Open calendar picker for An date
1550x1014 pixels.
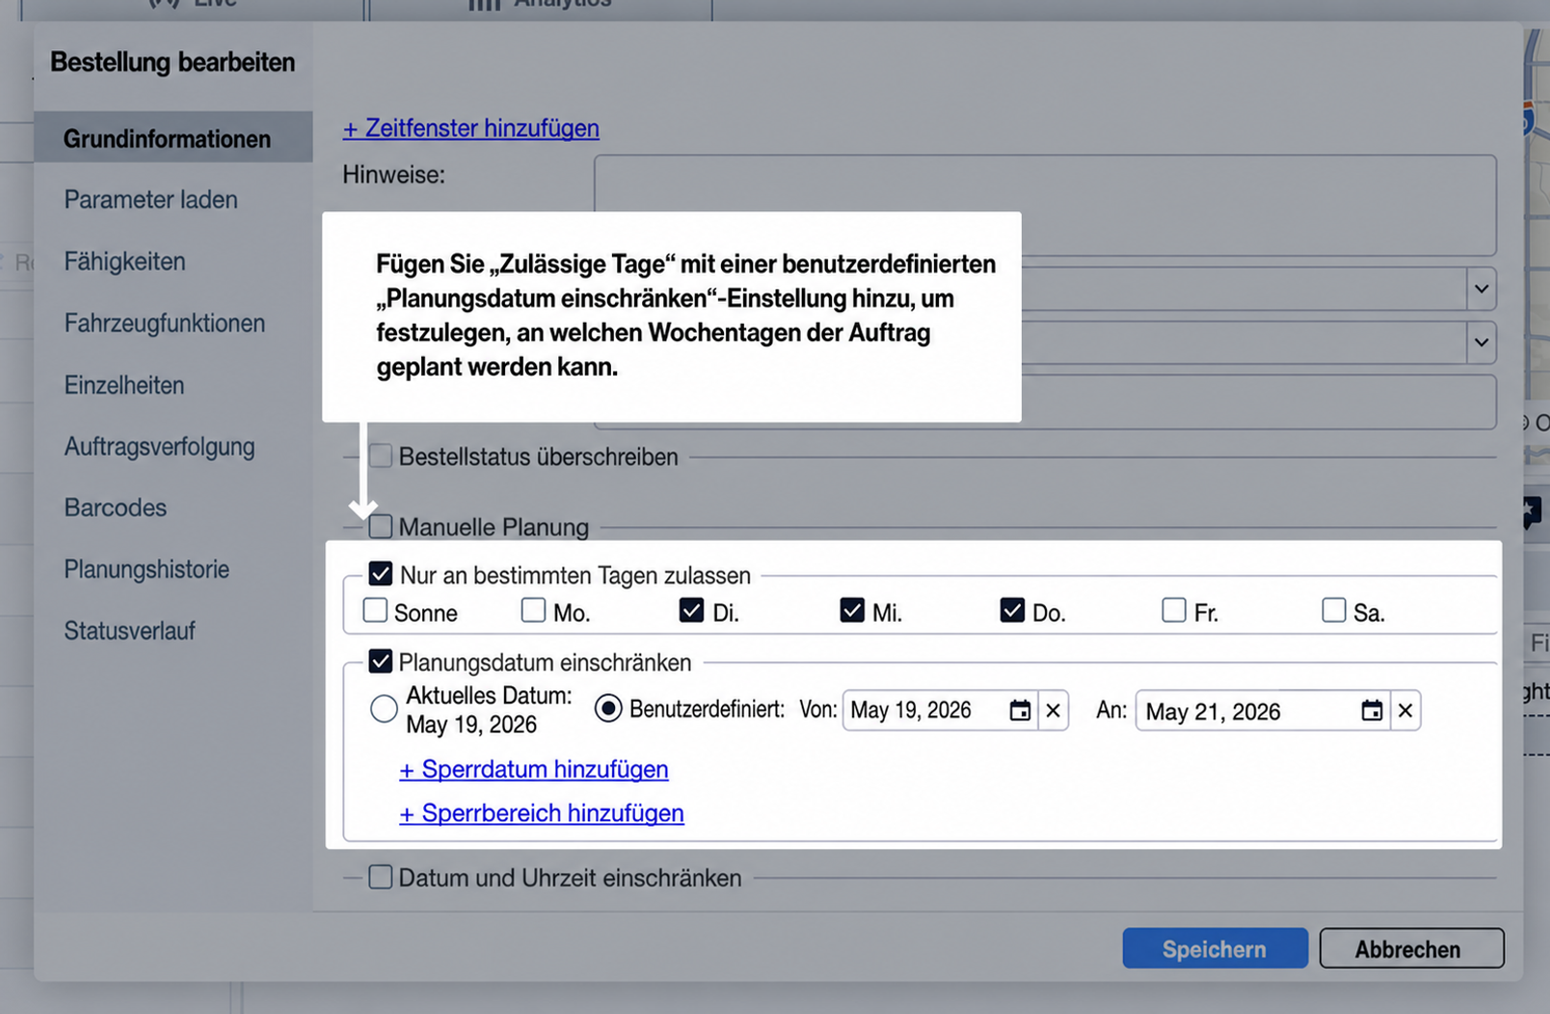pos(1372,711)
